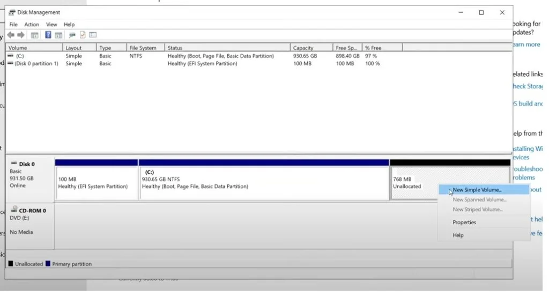Screen dimensions: 549x295
Task: Click the 898.40 GB free space cell
Action: pyautogui.click(x=347, y=56)
